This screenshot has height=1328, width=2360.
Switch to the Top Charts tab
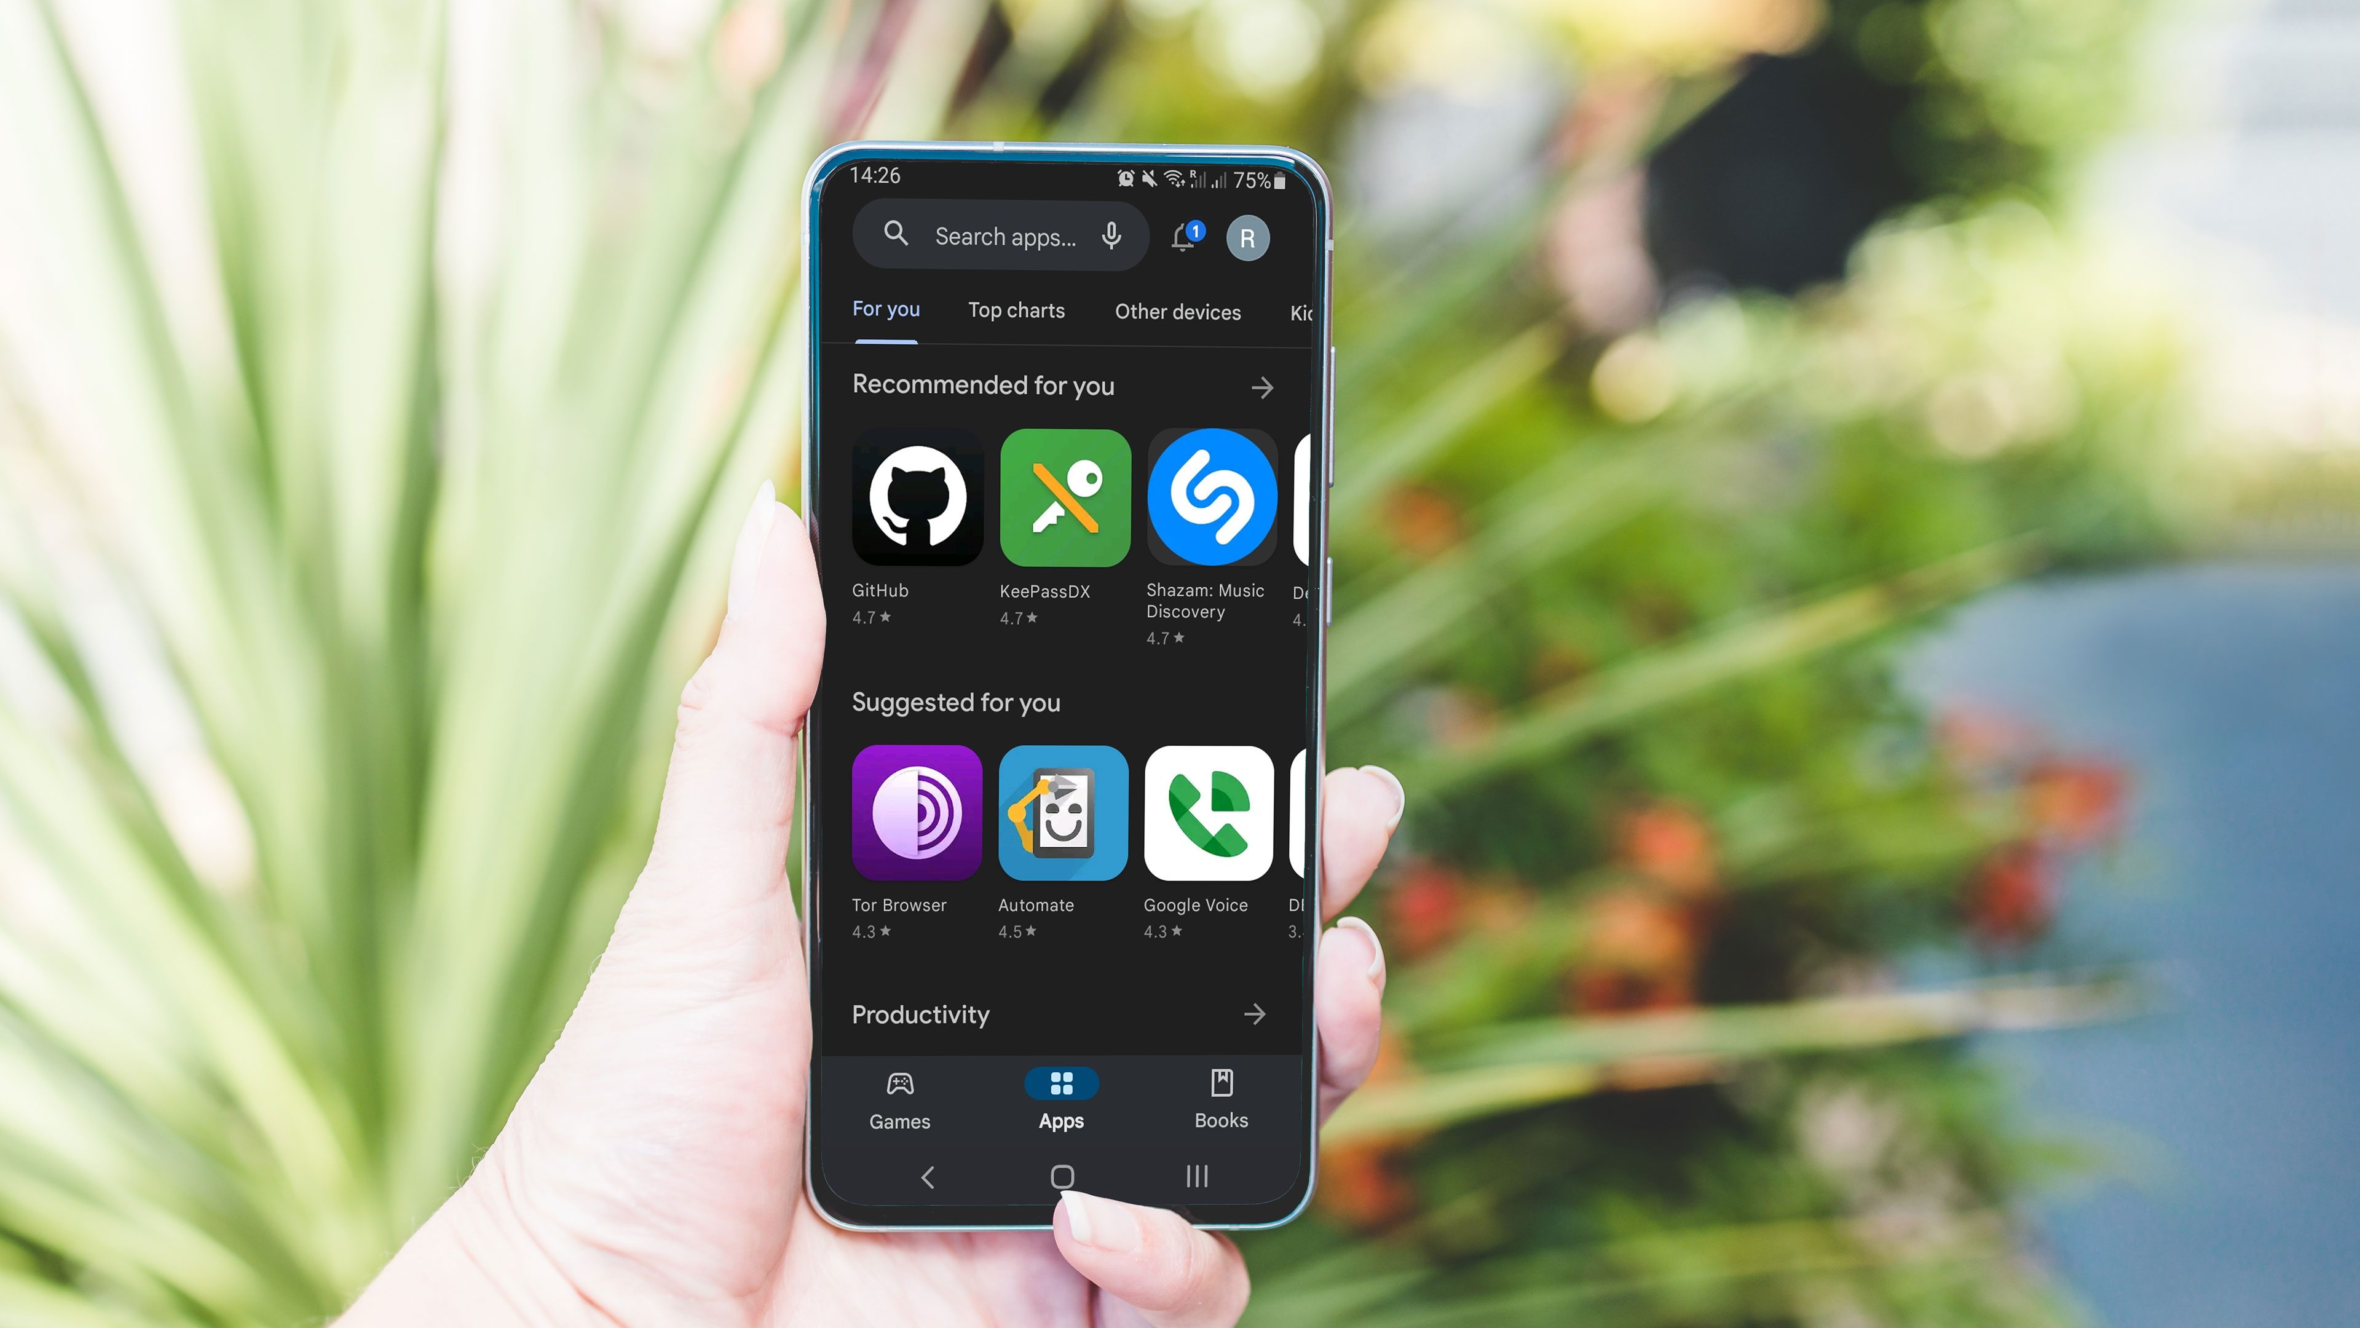click(1016, 310)
